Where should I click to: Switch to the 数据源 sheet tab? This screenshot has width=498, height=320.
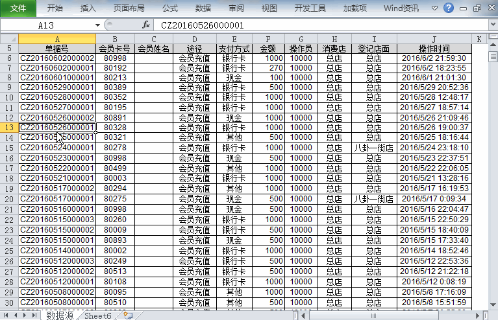(60, 315)
